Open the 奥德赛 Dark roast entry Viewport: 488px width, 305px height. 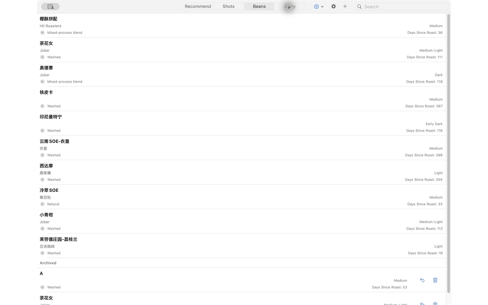coord(241,74)
